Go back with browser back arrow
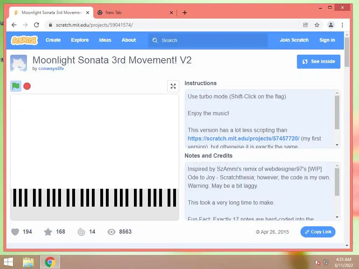The height and width of the screenshot is (269, 359). 14,25
